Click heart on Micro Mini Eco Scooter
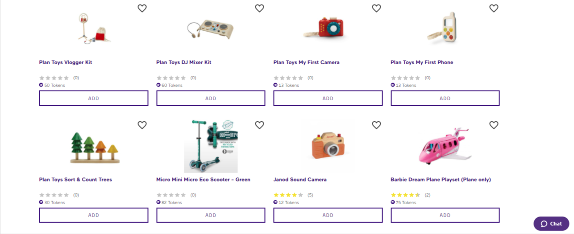Image resolution: width=574 pixels, height=234 pixels. pos(259,125)
